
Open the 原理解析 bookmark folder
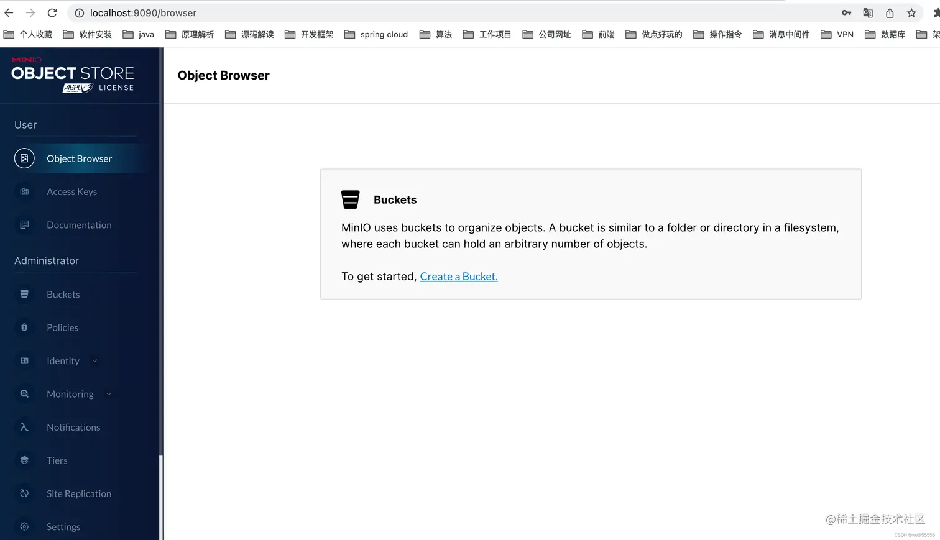(x=190, y=34)
